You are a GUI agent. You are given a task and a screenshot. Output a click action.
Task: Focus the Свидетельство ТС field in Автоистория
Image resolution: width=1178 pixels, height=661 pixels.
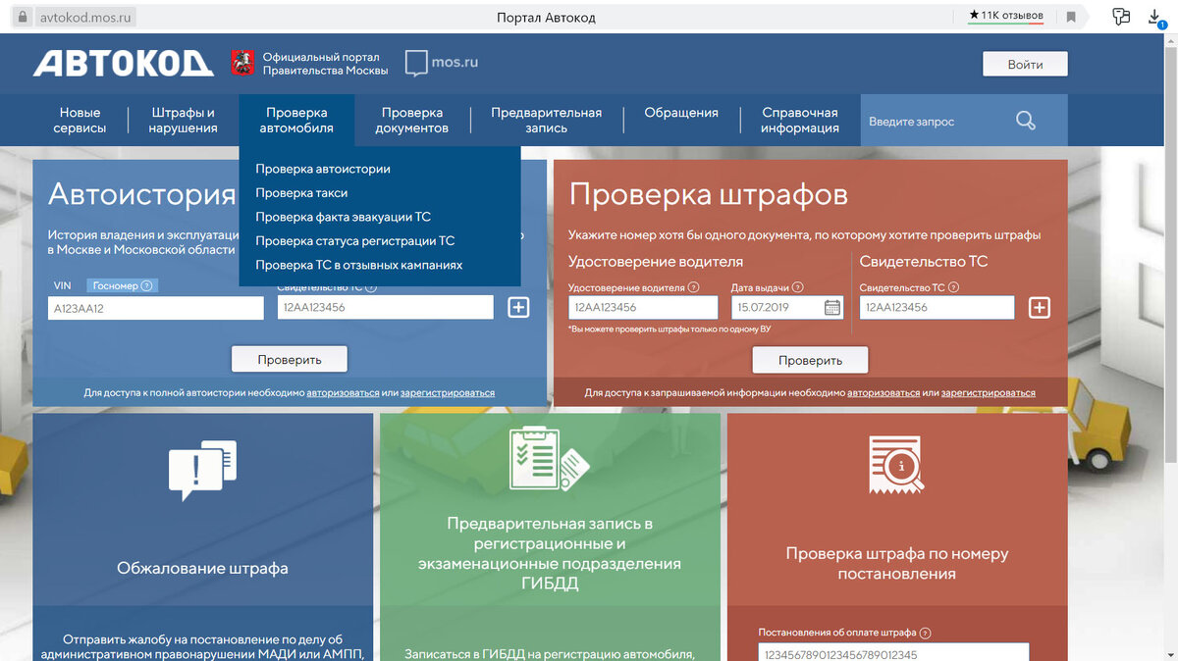[x=386, y=307]
